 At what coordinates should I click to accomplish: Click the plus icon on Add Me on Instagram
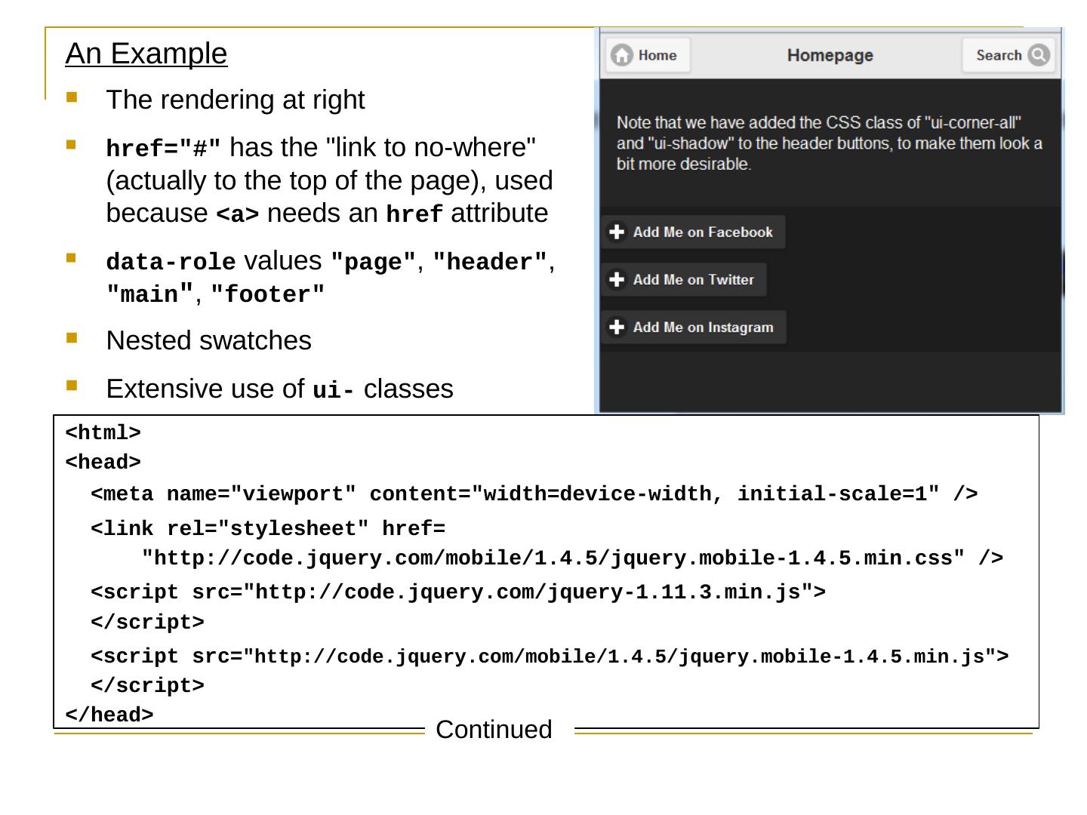tap(617, 327)
